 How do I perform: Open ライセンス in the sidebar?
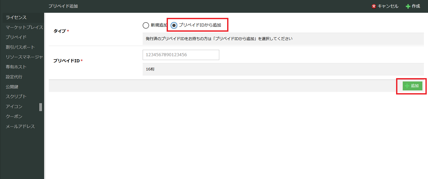[x=16, y=17]
